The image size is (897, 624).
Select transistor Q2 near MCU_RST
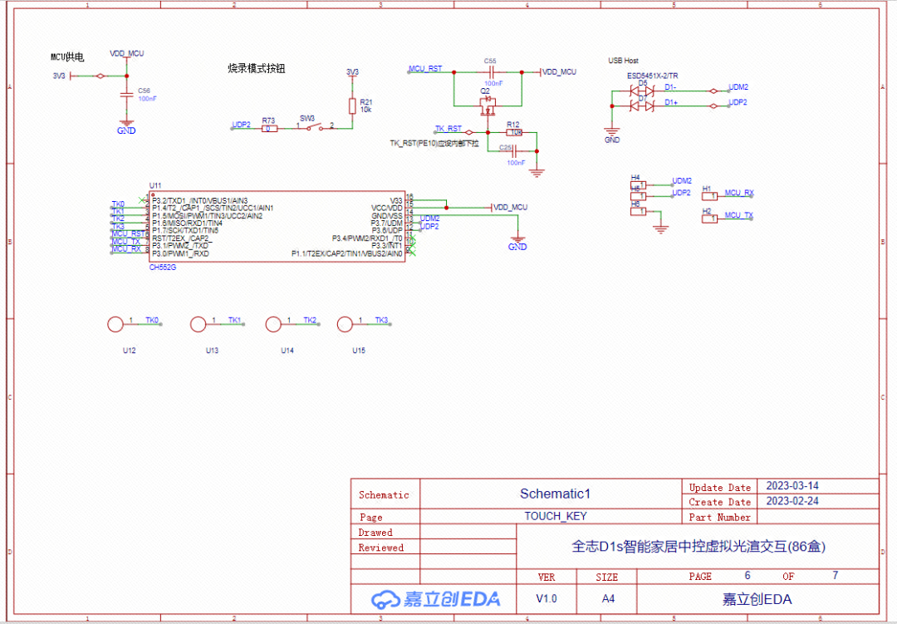pyautogui.click(x=487, y=106)
